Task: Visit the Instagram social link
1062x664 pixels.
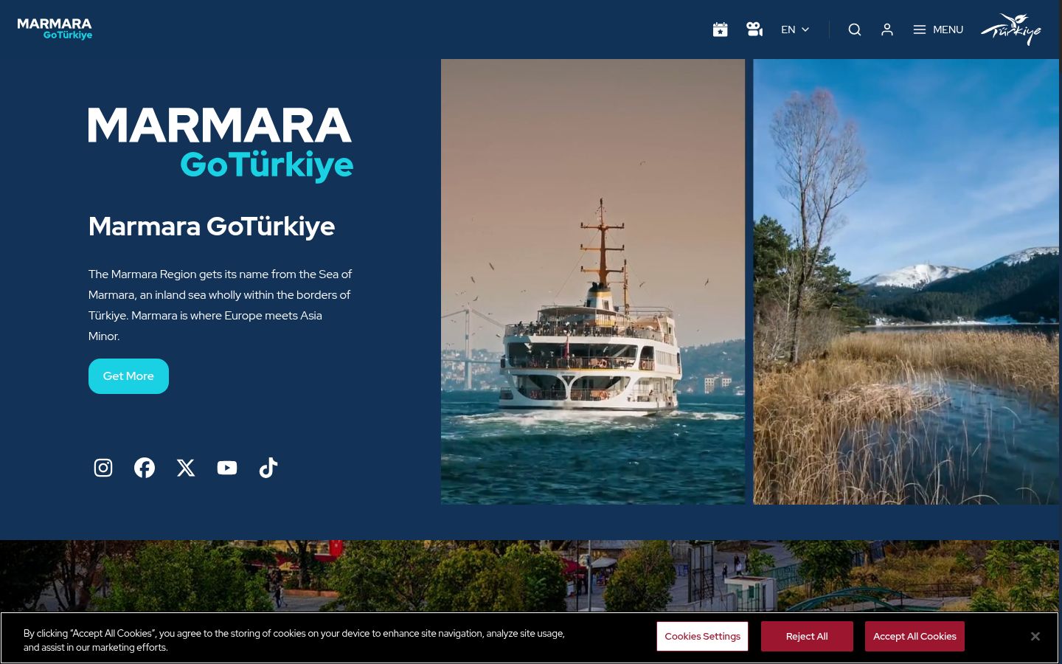Action: [x=103, y=468]
